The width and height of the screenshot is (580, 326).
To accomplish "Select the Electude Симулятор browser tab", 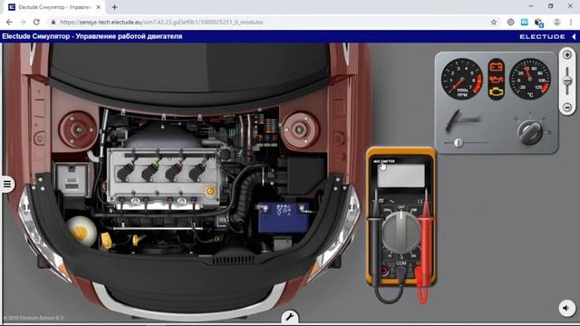I will point(54,7).
